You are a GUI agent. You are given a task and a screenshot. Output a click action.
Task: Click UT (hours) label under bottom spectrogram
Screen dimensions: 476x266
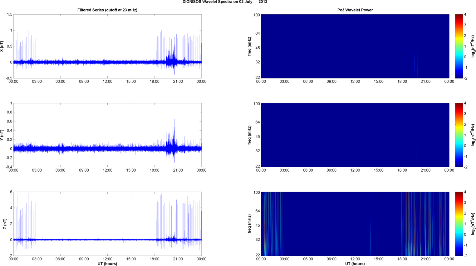point(355,264)
